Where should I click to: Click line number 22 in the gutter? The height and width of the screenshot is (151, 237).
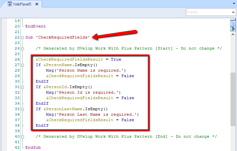coord(17,37)
